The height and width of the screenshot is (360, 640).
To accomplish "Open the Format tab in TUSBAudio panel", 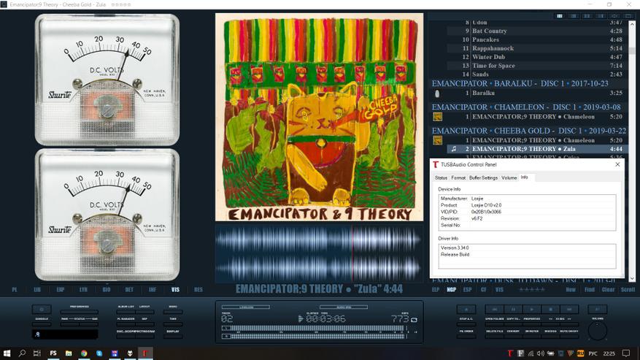I will point(458,177).
